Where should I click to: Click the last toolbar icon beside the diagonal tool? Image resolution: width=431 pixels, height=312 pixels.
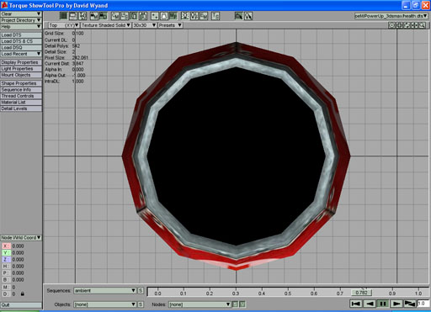248,16
